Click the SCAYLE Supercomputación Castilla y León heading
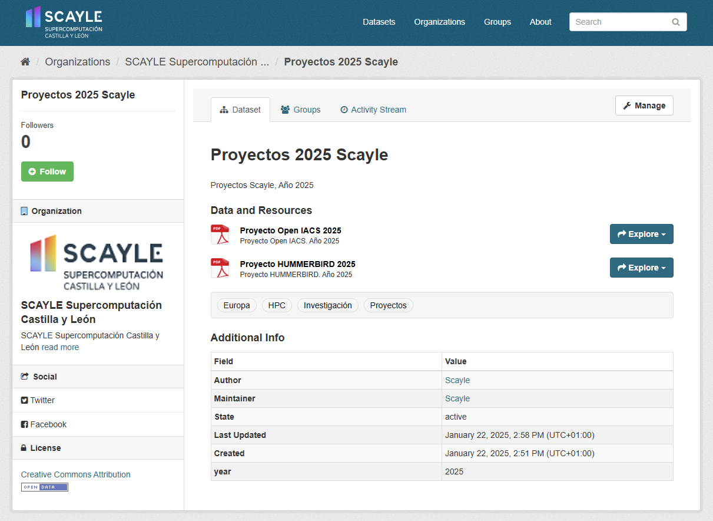This screenshot has height=521, width=713. point(91,312)
